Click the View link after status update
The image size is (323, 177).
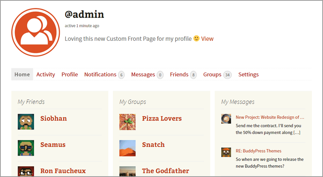click(x=207, y=39)
